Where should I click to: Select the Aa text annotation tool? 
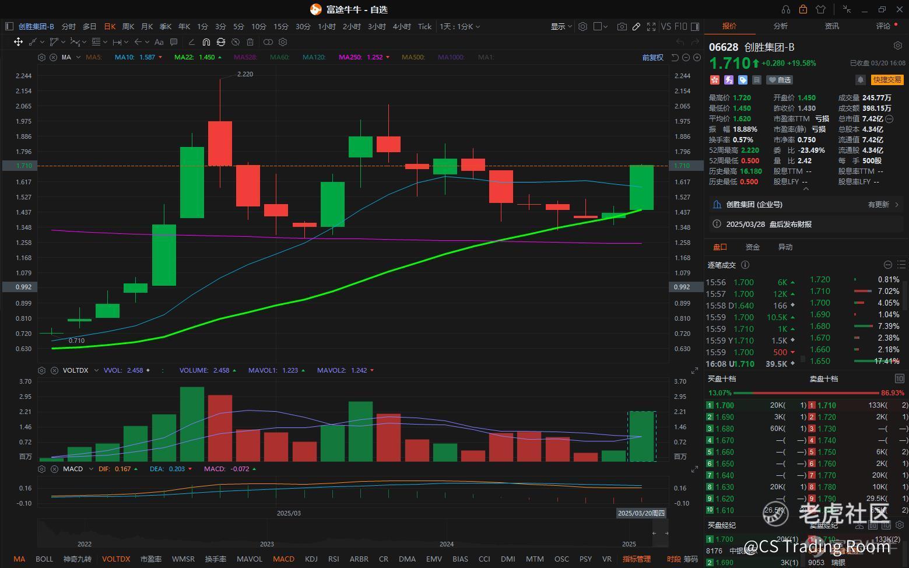pos(159,42)
